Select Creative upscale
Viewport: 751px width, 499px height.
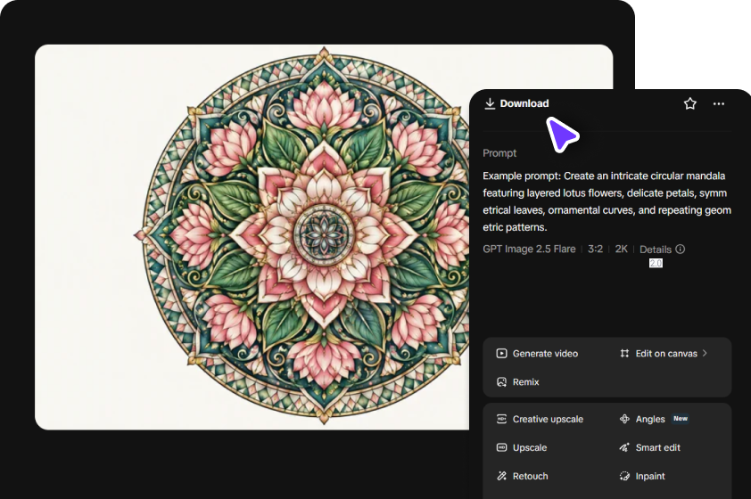coord(540,419)
